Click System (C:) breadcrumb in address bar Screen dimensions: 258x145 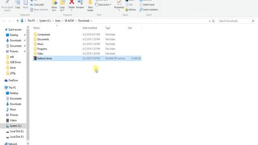pyautogui.click(x=45, y=21)
